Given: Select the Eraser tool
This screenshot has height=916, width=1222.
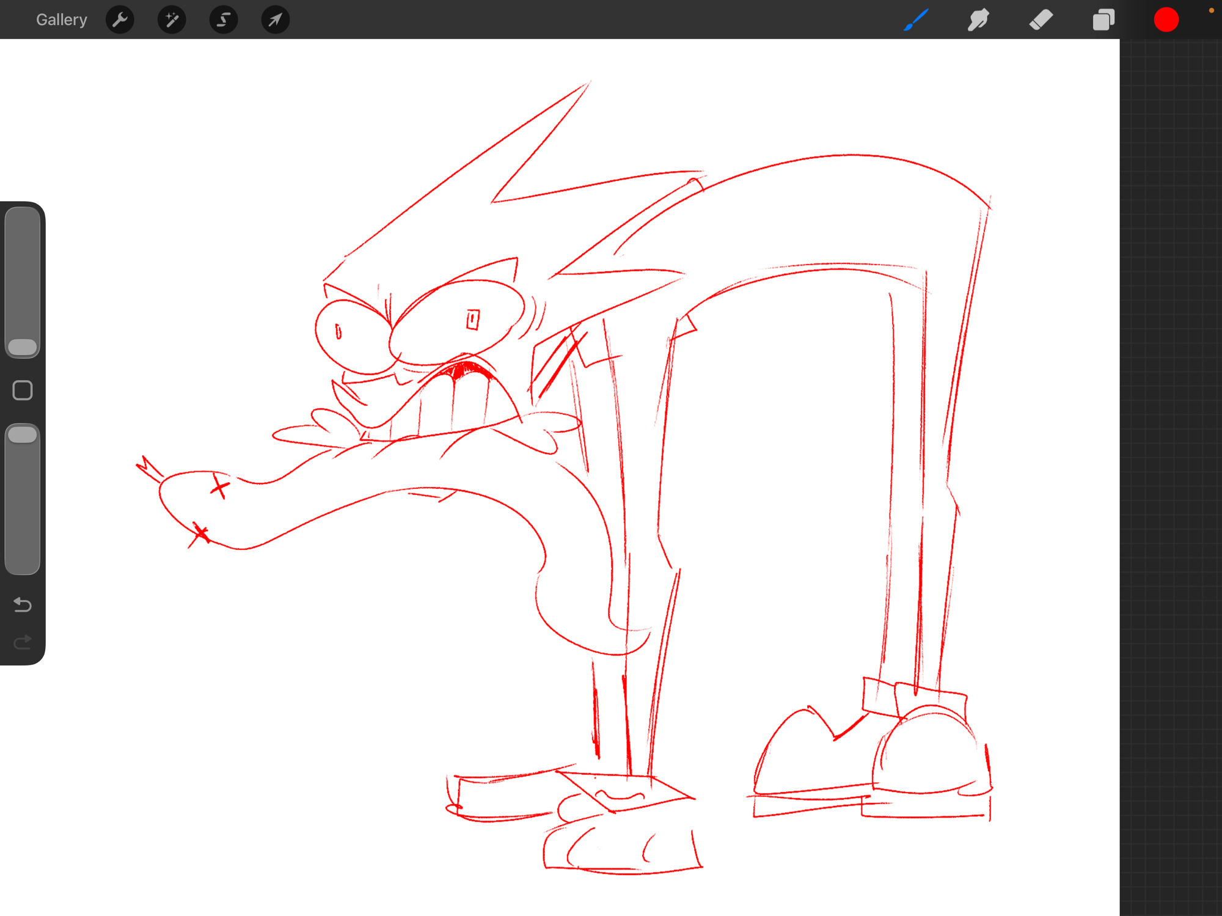Looking at the screenshot, I should pyautogui.click(x=1041, y=20).
